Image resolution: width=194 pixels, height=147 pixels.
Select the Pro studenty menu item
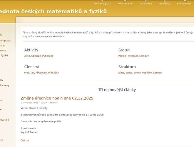[125, 4]
